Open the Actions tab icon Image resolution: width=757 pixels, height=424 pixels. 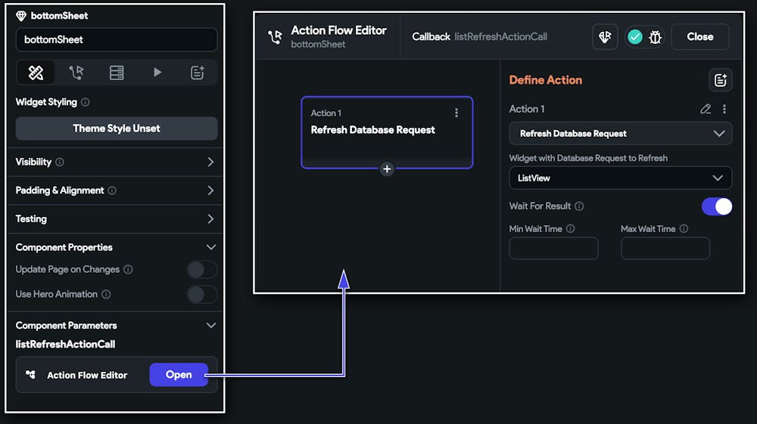coord(76,73)
